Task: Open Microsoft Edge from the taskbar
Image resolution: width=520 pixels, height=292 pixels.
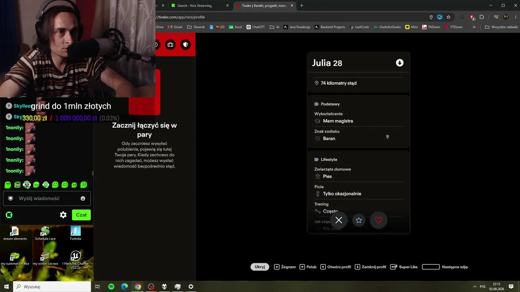Action: coord(124,286)
